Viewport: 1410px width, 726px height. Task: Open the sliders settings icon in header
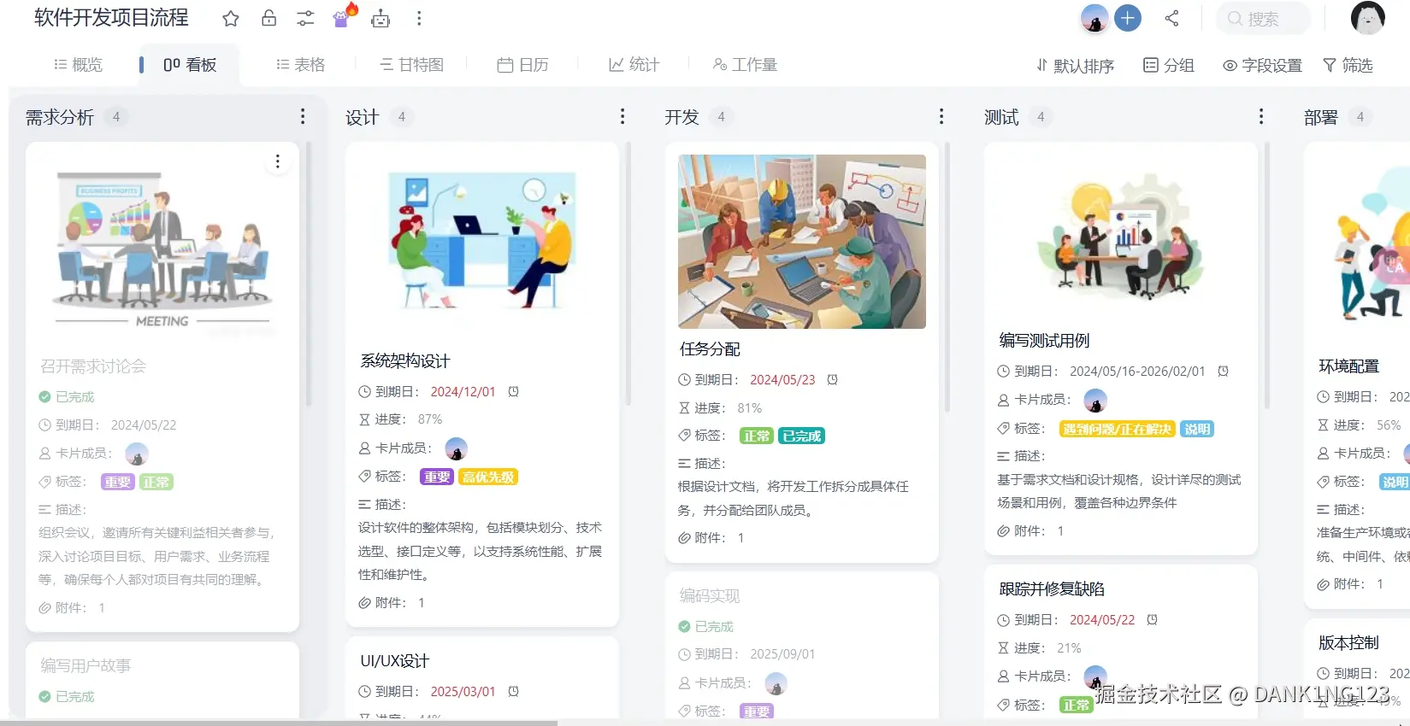tap(305, 18)
